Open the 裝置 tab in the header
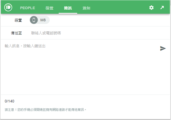Image resolution: width=171 pixels, height=120 pixels. (49, 8)
